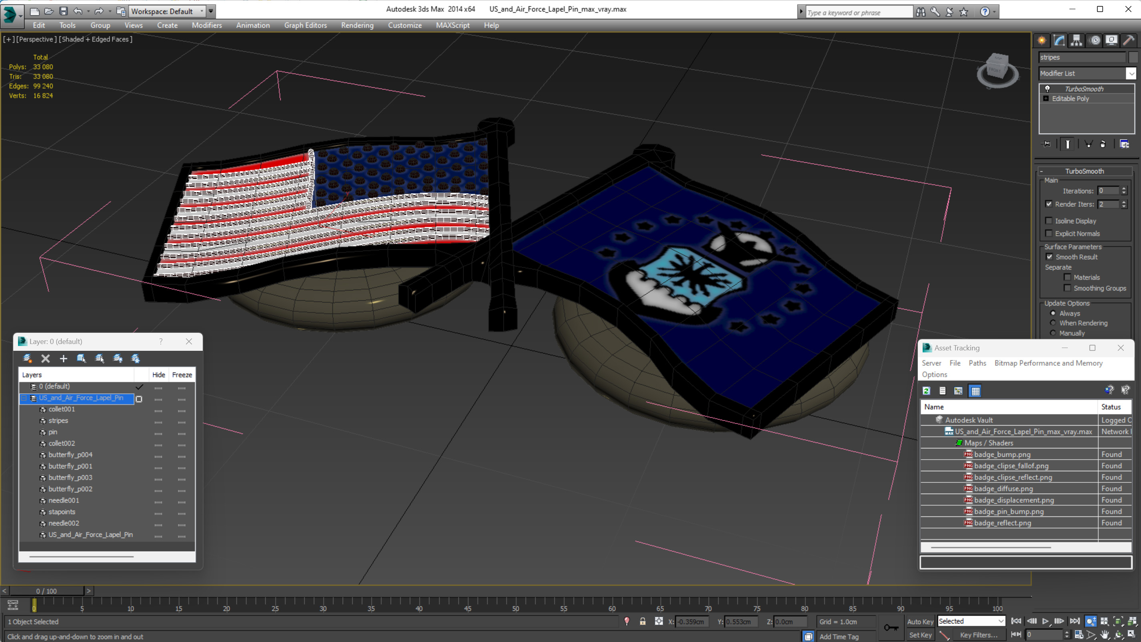This screenshot has width=1141, height=642.
Task: Enable Isoline Display checkbox
Action: click(x=1049, y=221)
